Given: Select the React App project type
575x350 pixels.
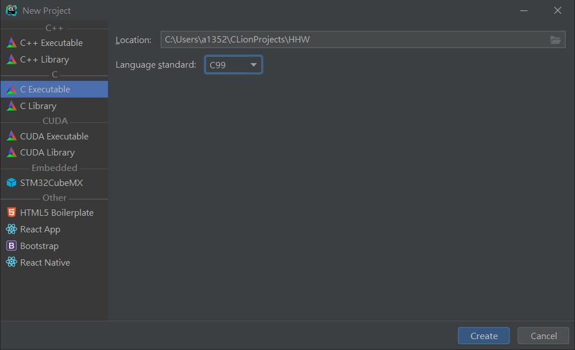Looking at the screenshot, I should [54, 229].
